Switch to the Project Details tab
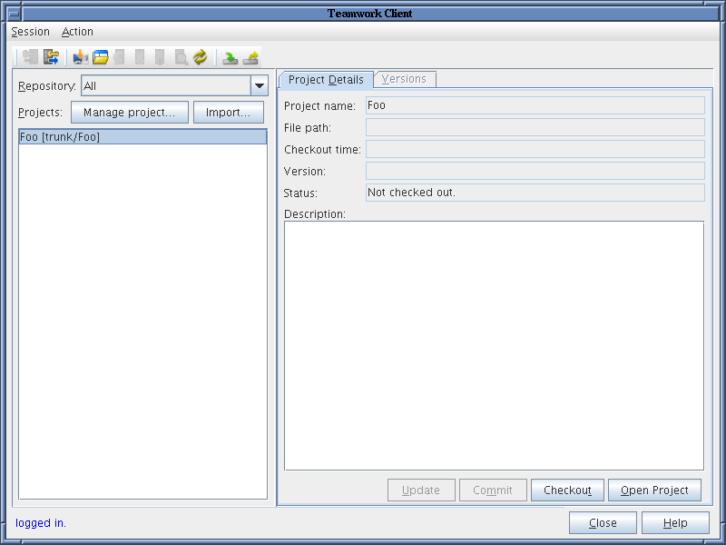Image resolution: width=726 pixels, height=545 pixels. [326, 80]
